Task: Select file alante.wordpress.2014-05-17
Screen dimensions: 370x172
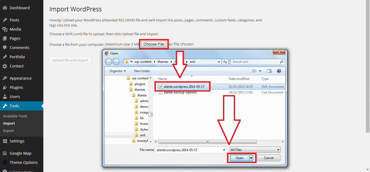Action: [x=184, y=87]
